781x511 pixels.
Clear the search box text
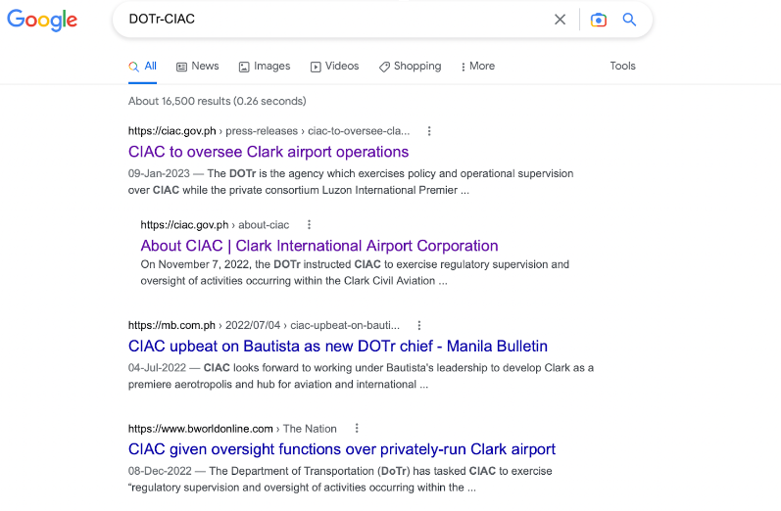coord(560,20)
